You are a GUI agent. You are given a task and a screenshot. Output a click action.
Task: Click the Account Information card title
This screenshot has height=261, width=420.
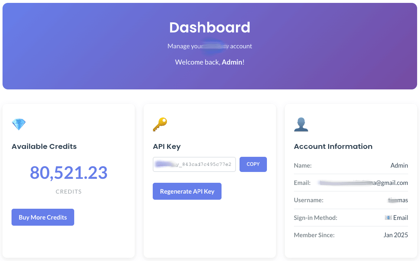pyautogui.click(x=333, y=146)
